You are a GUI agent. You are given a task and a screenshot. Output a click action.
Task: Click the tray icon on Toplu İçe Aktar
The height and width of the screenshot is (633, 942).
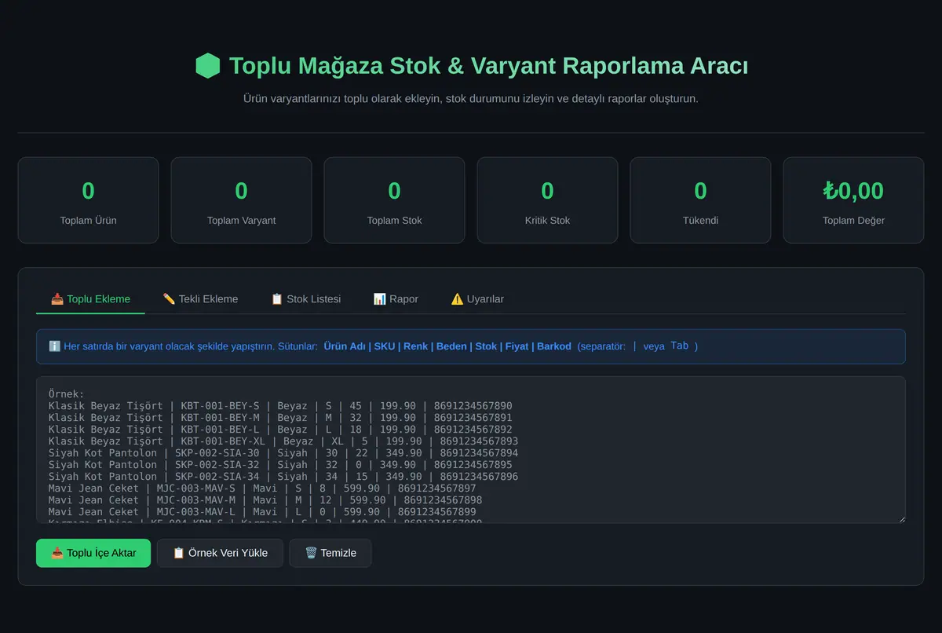pyautogui.click(x=57, y=553)
